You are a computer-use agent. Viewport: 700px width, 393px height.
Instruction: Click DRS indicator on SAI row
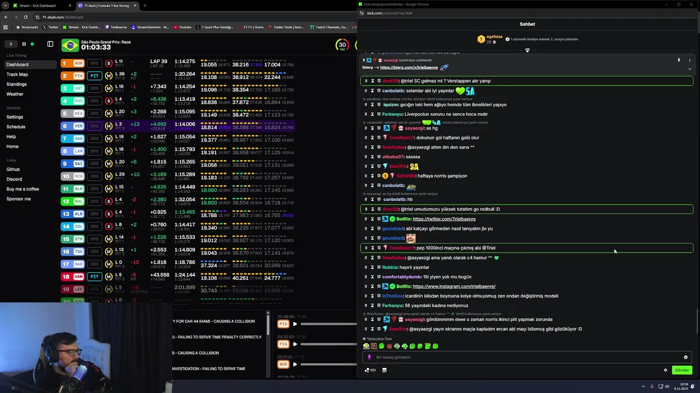(95, 164)
